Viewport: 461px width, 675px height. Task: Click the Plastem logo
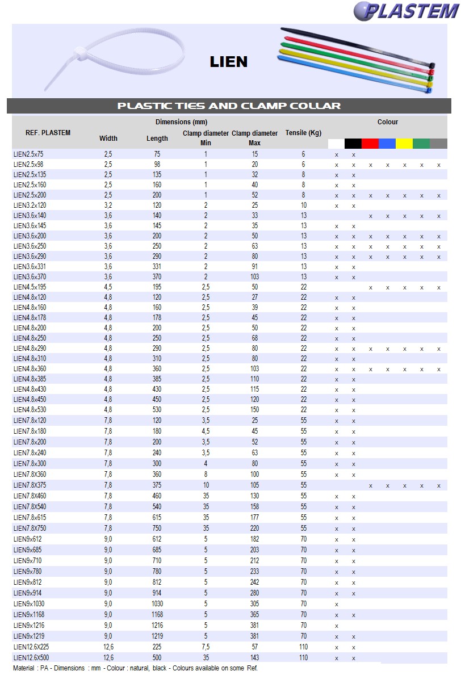tap(405, 11)
